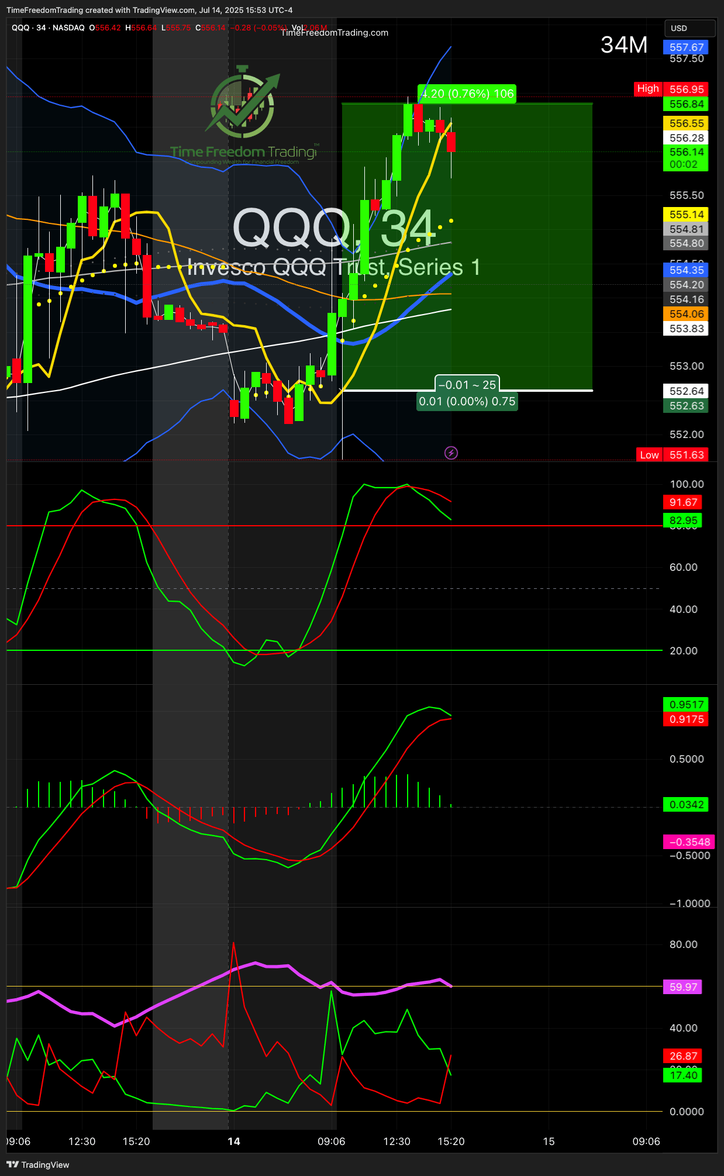This screenshot has height=1176, width=724.
Task: Click the red 0.9175 signal value label
Action: tap(686, 719)
